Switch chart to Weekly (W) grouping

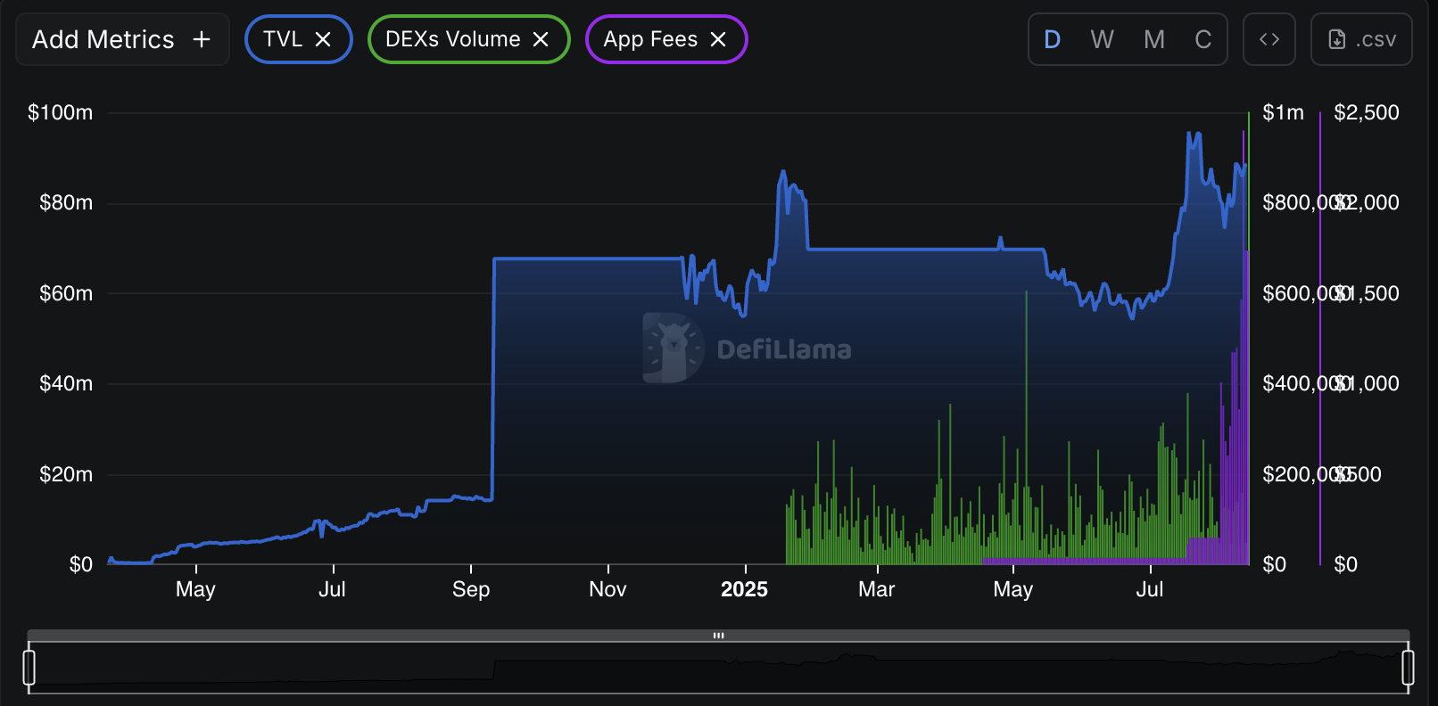point(1102,39)
